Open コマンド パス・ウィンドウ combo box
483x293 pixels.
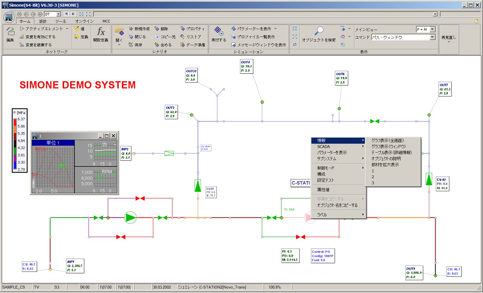click(x=403, y=37)
